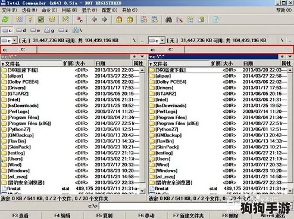Viewport: 294px width, 219px height.
Task: Open Network Neighborhood from the drive bar
Action: [77, 30]
